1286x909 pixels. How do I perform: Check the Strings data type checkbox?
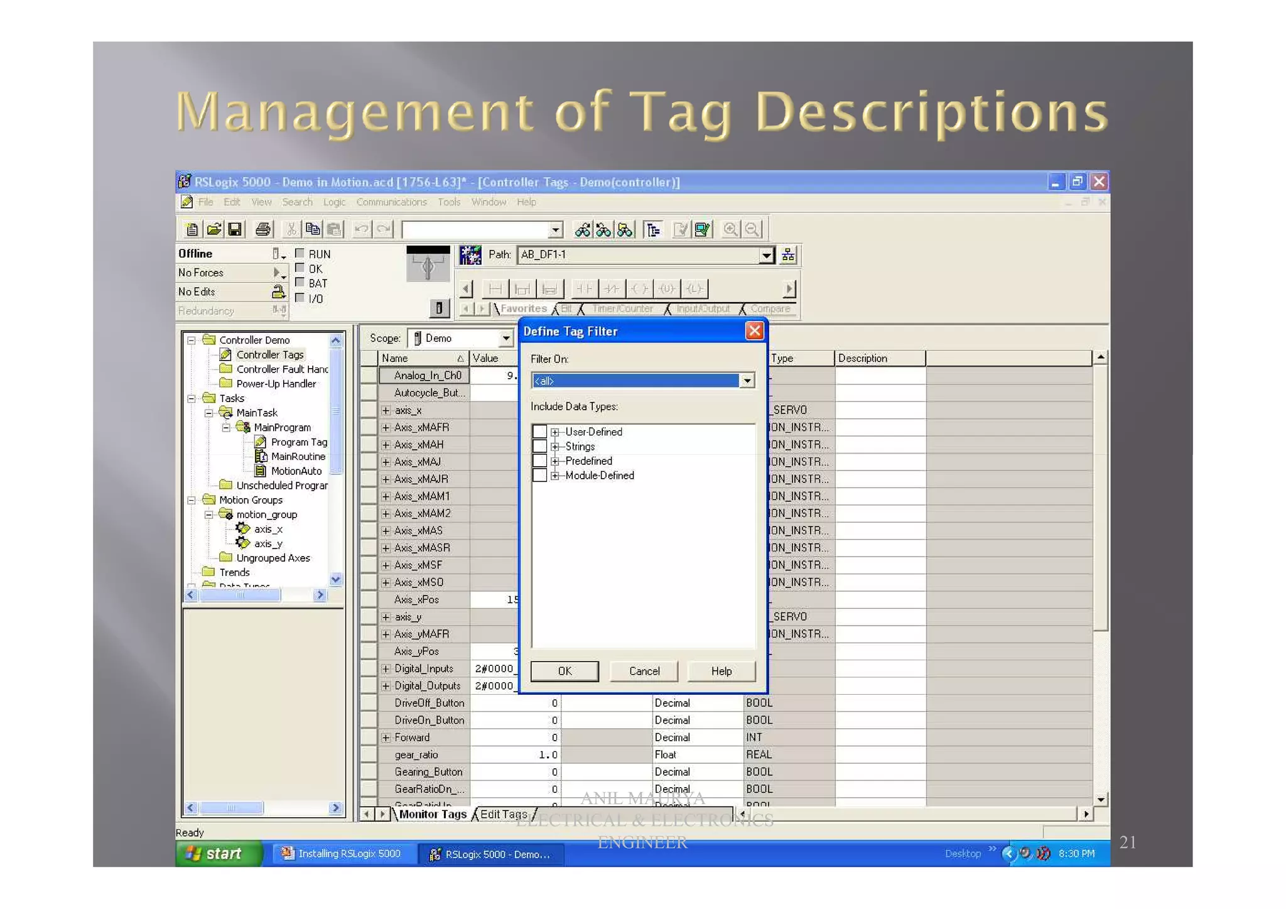(539, 446)
